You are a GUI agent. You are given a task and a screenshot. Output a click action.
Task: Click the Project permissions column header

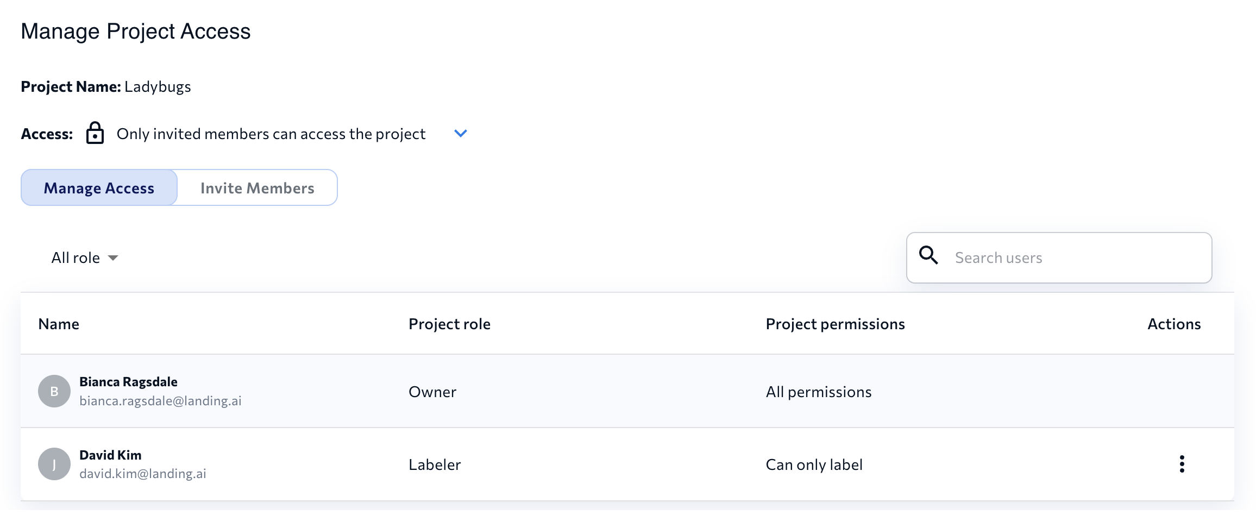pyautogui.click(x=835, y=324)
